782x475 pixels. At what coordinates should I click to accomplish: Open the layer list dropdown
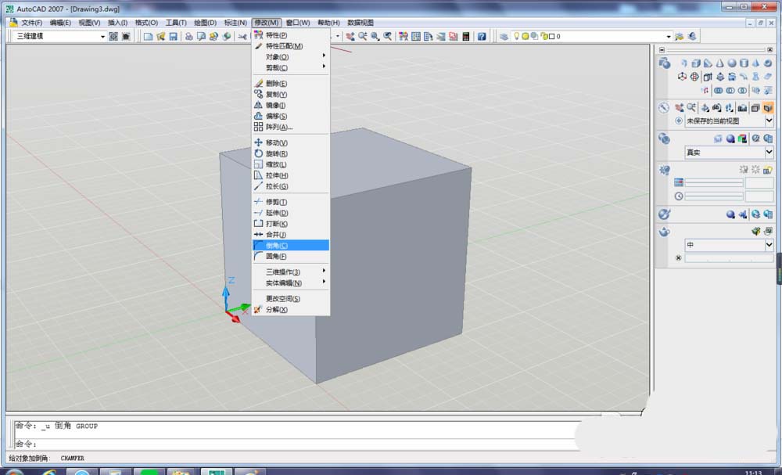(669, 37)
